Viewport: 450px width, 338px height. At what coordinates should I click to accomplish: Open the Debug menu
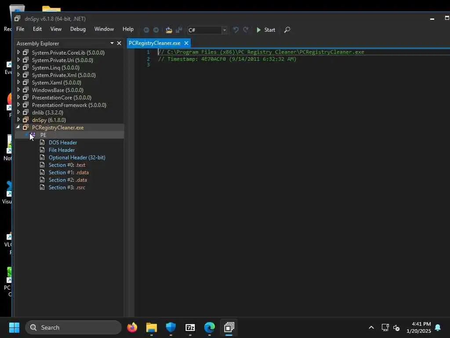click(x=78, y=29)
